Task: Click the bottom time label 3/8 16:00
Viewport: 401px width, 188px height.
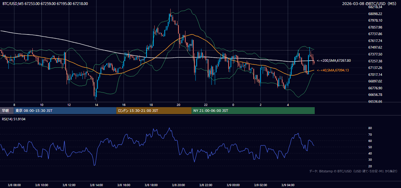Action: click(124, 185)
